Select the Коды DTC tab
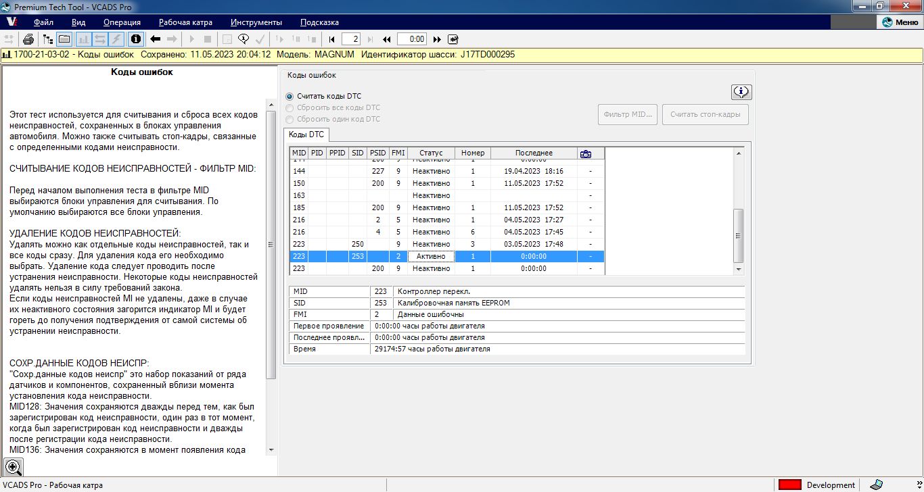Viewport: 924px width, 492px height. coord(306,134)
